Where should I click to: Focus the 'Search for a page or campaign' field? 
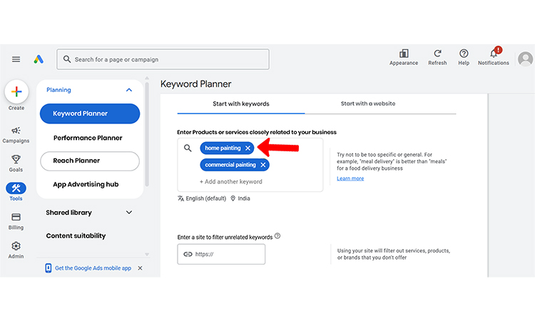click(x=163, y=59)
